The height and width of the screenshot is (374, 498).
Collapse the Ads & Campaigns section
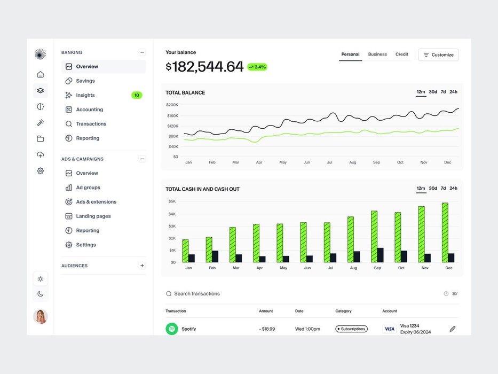point(142,159)
